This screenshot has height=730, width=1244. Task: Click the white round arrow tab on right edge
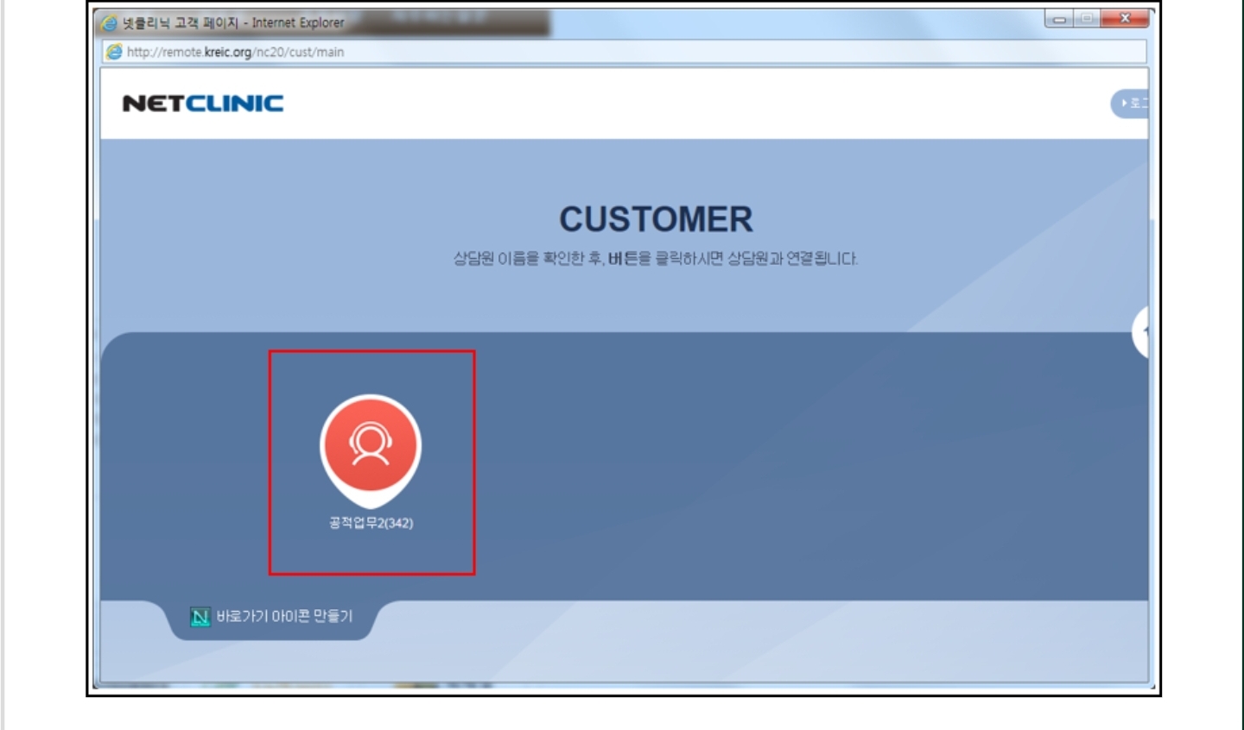(1140, 332)
